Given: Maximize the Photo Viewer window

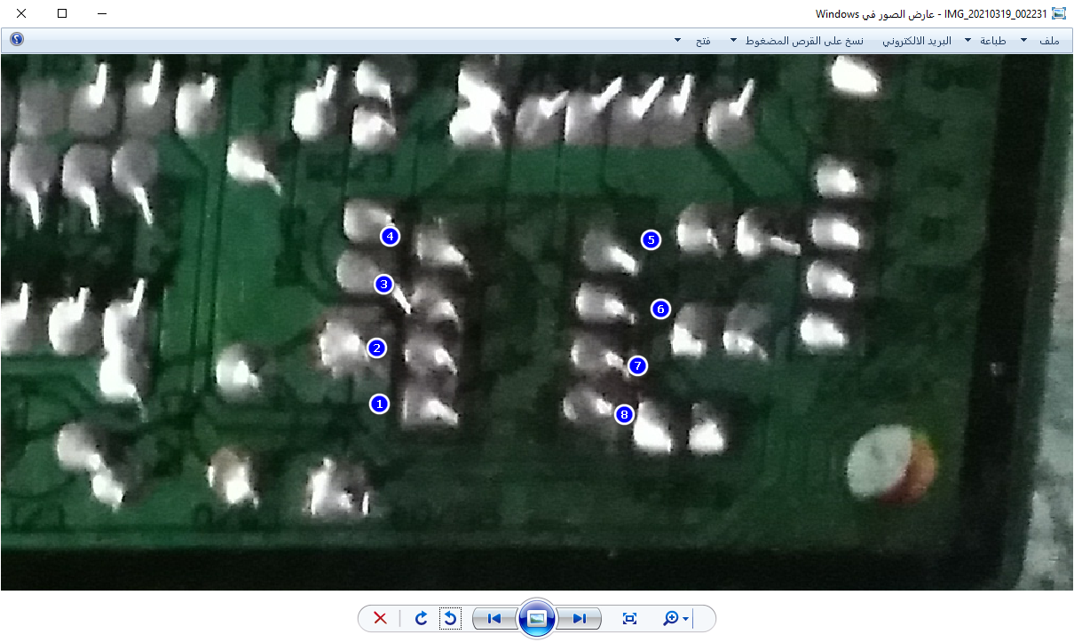Looking at the screenshot, I should (61, 13).
